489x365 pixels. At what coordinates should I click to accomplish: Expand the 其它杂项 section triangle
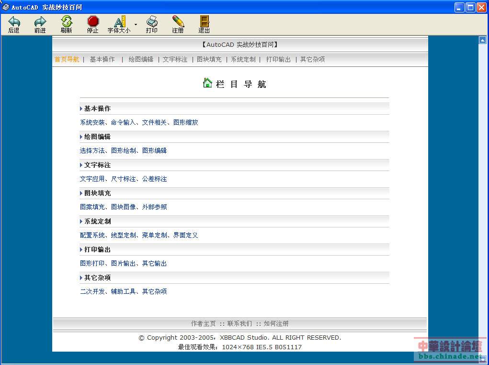pos(81,278)
